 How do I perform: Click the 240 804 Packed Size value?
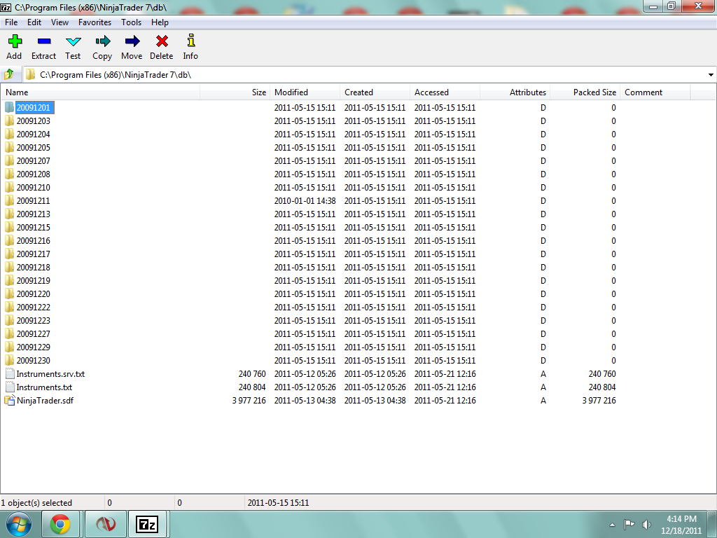[602, 387]
